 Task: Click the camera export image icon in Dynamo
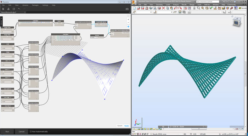point(127,9)
